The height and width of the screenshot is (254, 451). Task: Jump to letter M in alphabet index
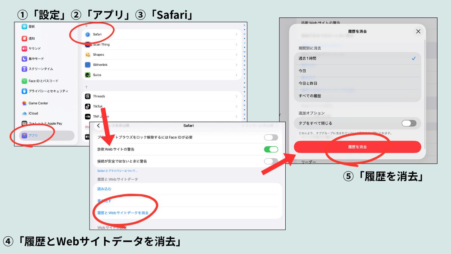coord(244,52)
